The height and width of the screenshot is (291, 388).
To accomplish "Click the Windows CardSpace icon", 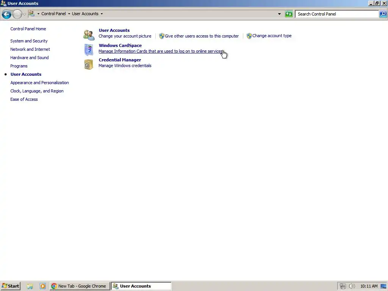I will point(89,50).
